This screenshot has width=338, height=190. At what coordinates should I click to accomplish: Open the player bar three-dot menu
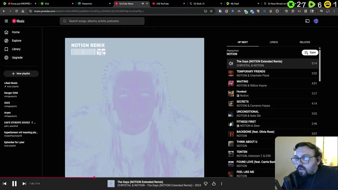coord(222,184)
